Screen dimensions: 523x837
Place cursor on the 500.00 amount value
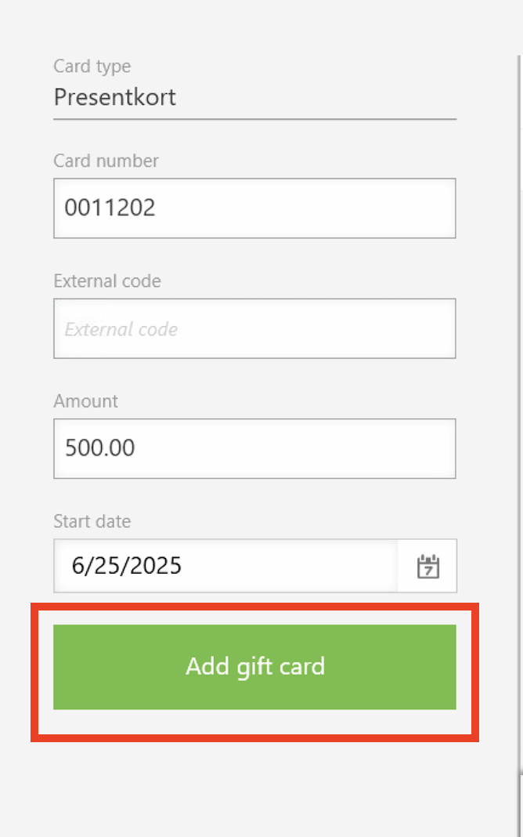(99, 447)
